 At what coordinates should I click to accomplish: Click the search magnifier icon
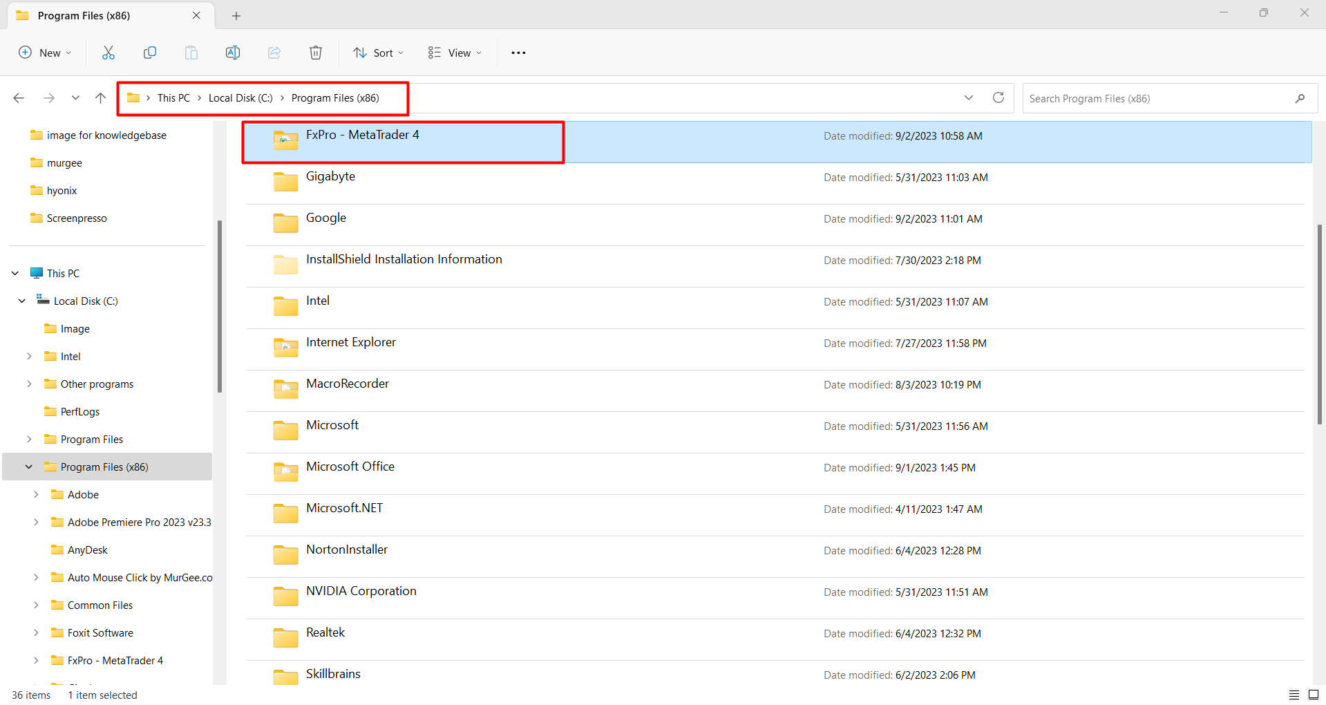click(1299, 98)
